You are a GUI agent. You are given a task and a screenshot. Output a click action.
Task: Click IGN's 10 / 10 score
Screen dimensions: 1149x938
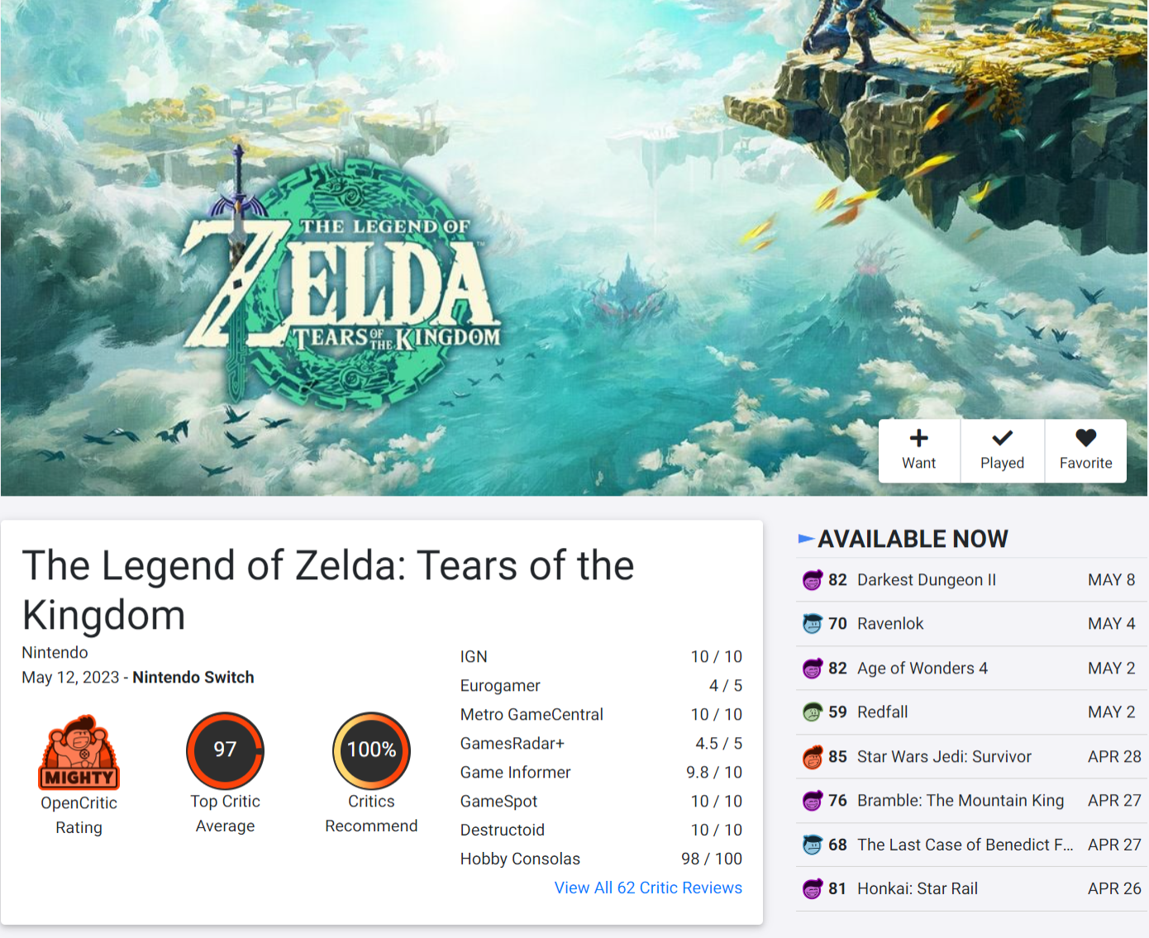tap(717, 656)
